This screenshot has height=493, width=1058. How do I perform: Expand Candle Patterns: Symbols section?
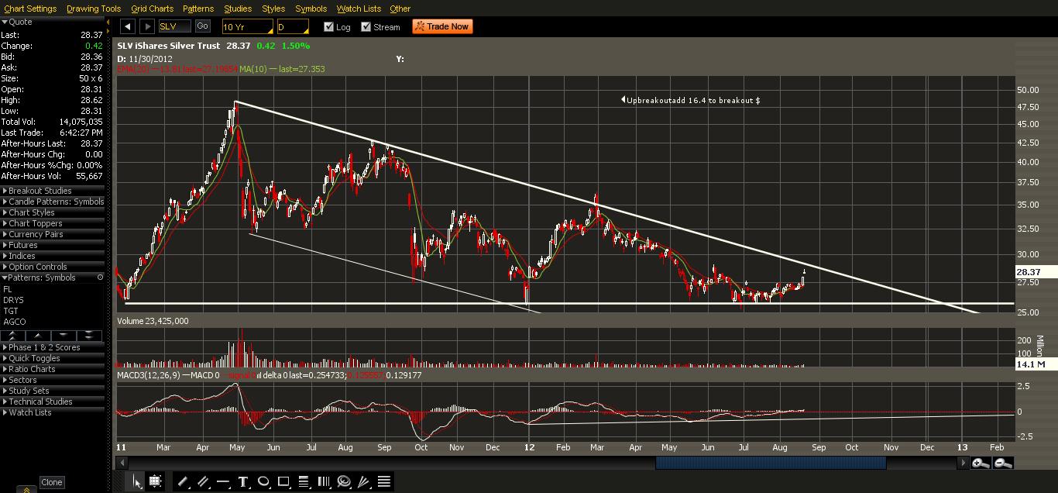pyautogui.click(x=52, y=202)
